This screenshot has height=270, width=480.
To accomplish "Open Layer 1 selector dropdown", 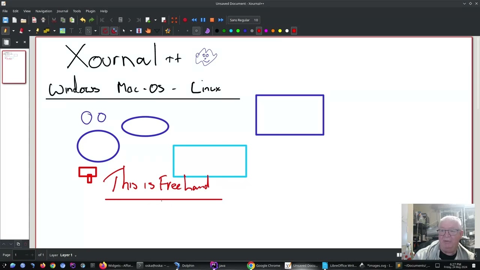I will (68, 255).
